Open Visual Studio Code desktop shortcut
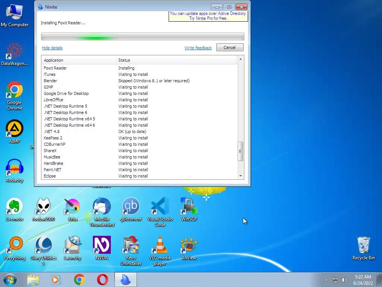The height and width of the screenshot is (287, 382). click(160, 212)
